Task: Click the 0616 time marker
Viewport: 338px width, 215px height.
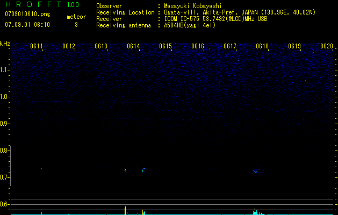Action: [198, 46]
